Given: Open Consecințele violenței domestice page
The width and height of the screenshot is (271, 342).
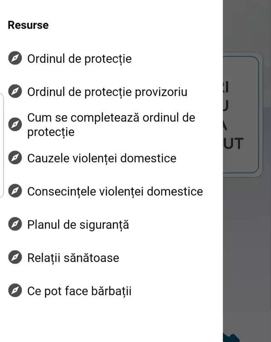Looking at the screenshot, I should (x=115, y=191).
